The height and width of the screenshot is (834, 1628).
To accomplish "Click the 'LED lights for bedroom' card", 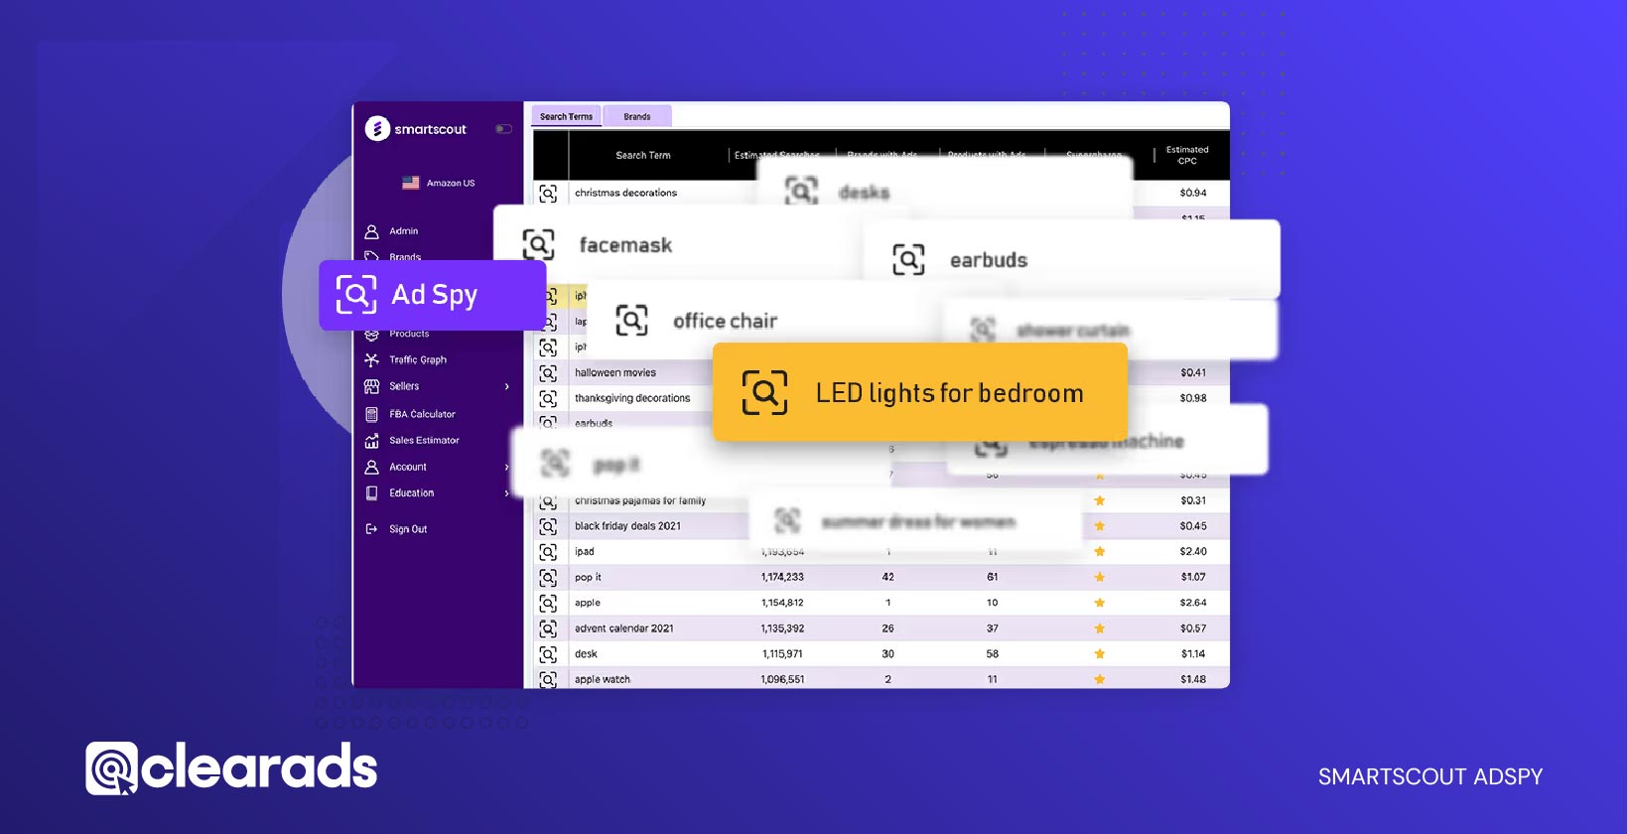I will 920,393.
